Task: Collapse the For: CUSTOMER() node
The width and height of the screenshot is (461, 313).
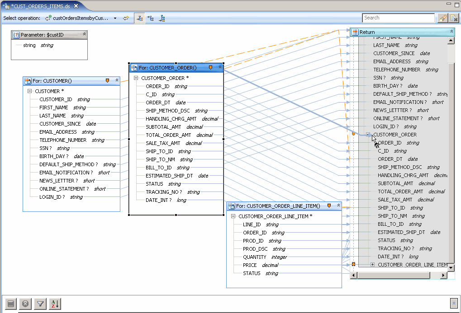Action: pos(117,80)
